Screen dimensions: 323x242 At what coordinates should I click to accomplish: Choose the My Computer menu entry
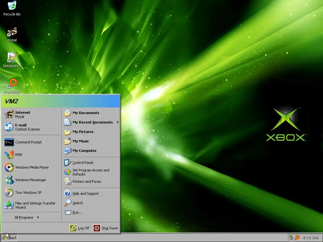click(91, 151)
